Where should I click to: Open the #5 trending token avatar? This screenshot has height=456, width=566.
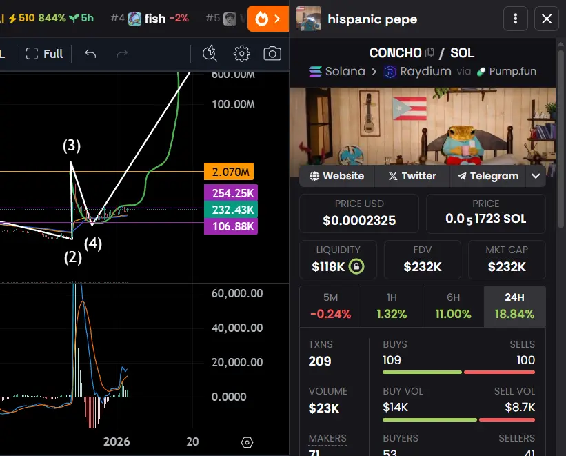230,19
